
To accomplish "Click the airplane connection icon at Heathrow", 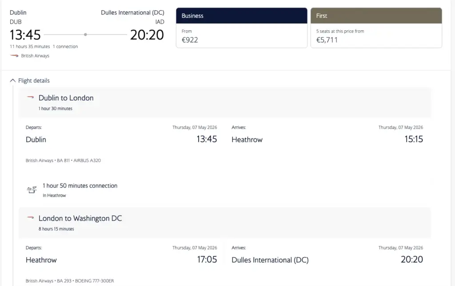I will coord(31,189).
